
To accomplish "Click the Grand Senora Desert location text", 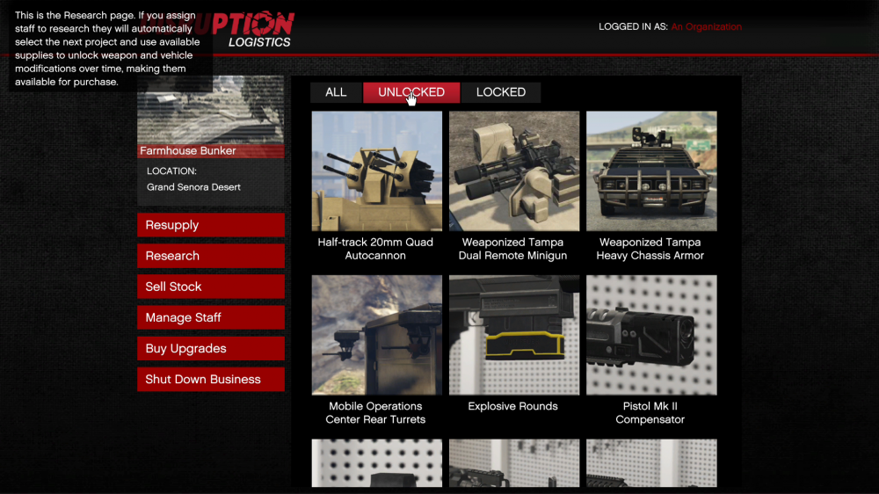I will point(193,187).
